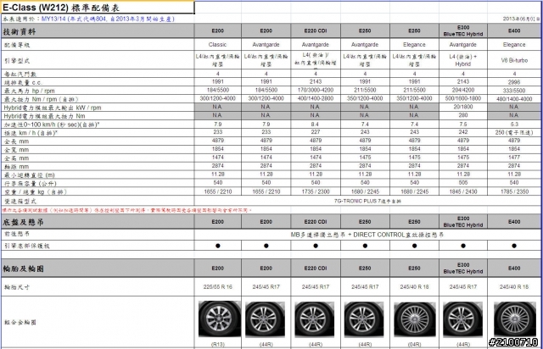Select the title cell E-Class (W212) 標準配備表
The width and height of the screenshot is (543, 349).
coord(98,8)
